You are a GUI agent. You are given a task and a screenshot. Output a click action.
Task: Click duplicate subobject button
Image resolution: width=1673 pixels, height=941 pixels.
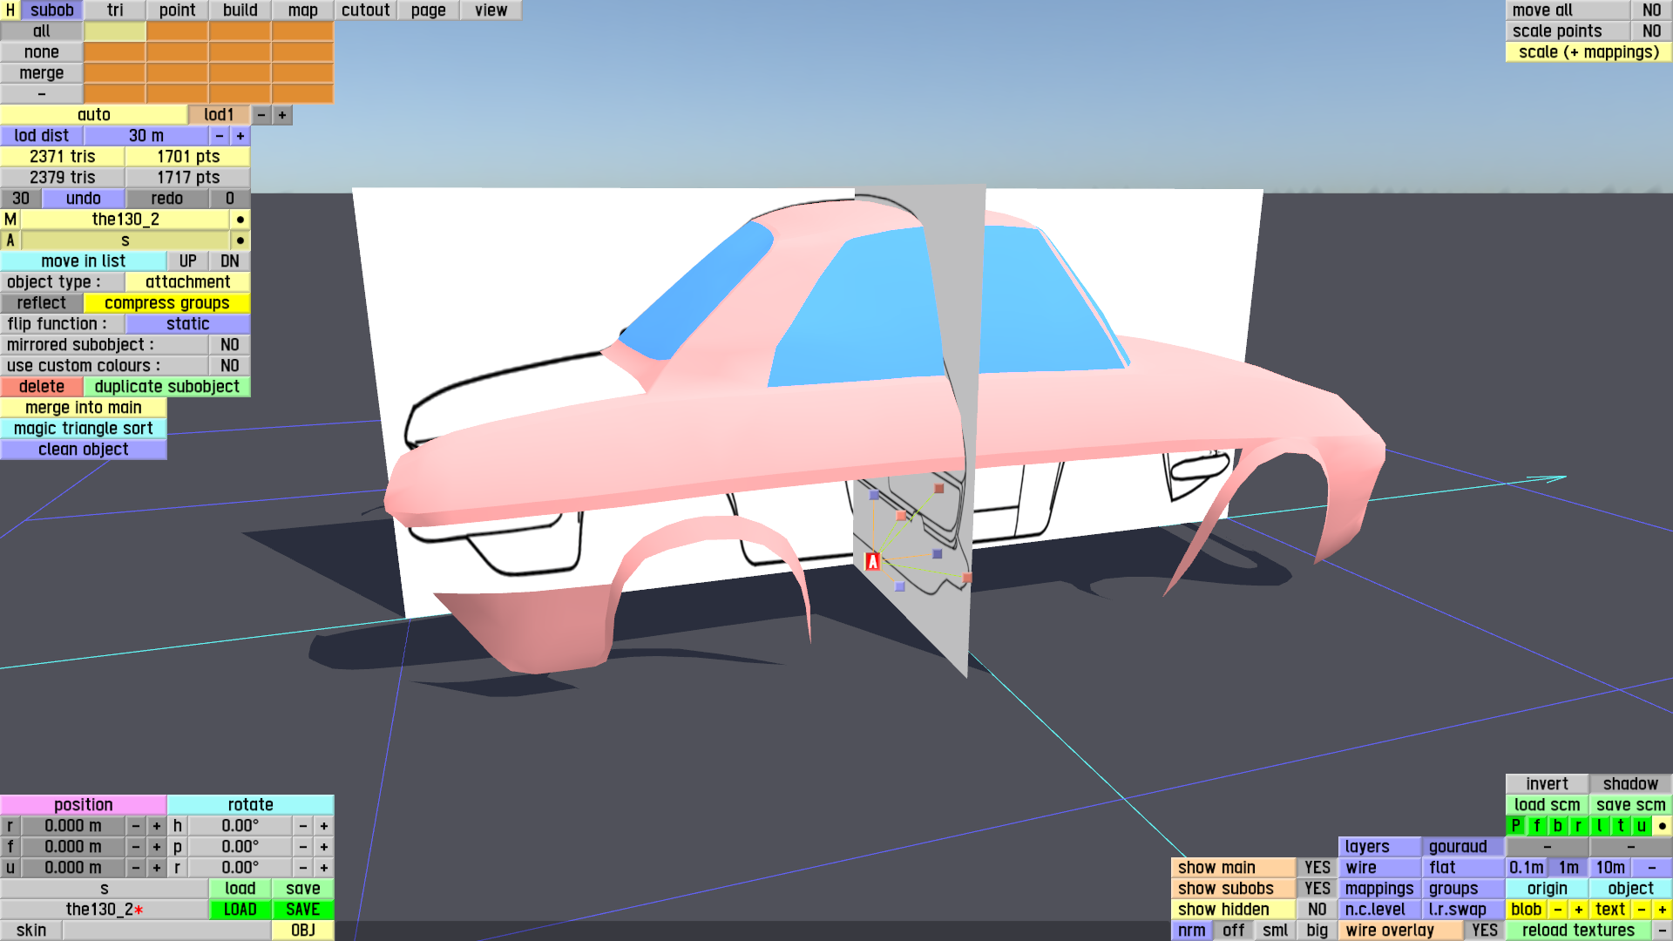(x=166, y=387)
